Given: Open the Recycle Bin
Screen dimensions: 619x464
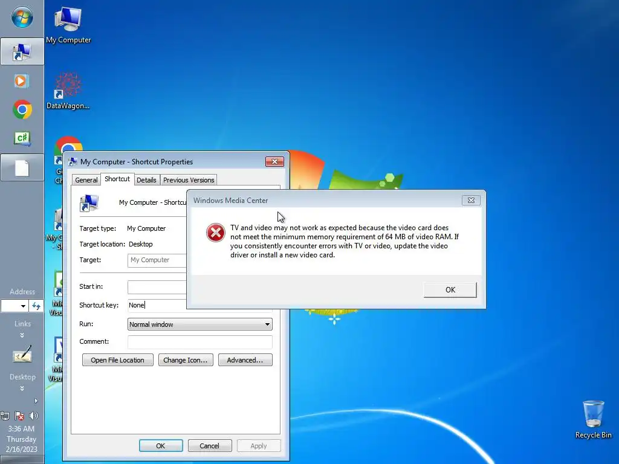Looking at the screenshot, I should (593, 419).
